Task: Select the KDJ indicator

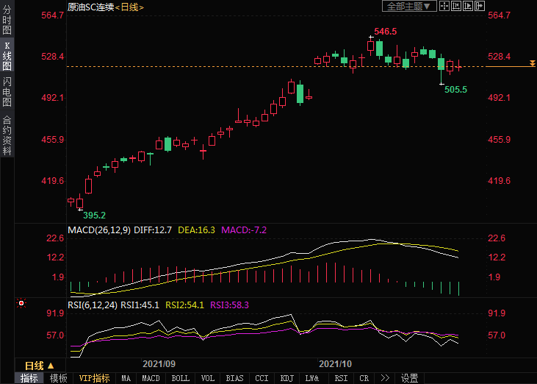Action: tap(286, 378)
